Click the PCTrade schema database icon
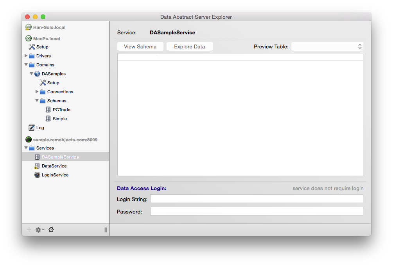Viewport: 393px width, 267px height. pyautogui.click(x=48, y=110)
